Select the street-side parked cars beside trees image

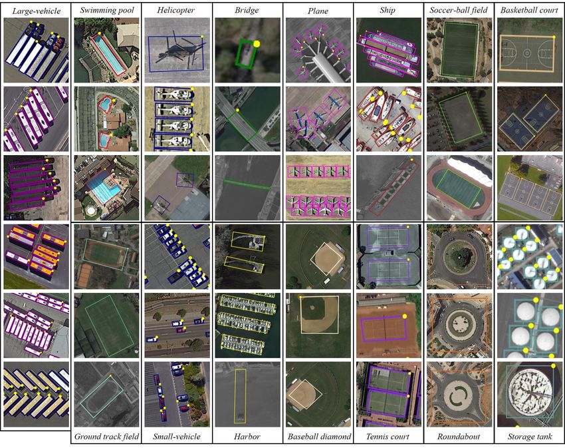click(177, 395)
